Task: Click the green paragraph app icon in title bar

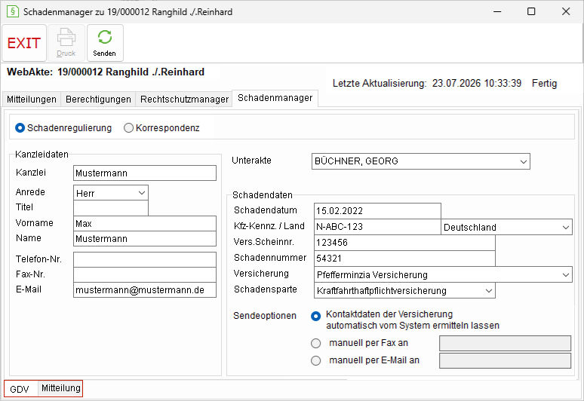Action: pyautogui.click(x=12, y=11)
